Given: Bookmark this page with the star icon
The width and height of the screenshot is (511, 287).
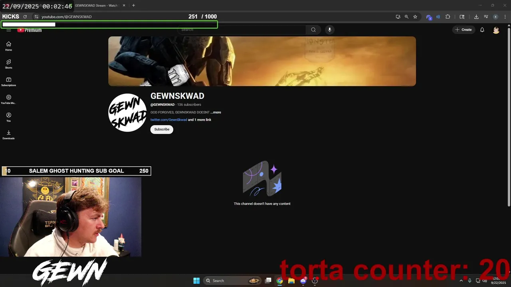Looking at the screenshot, I should point(415,17).
